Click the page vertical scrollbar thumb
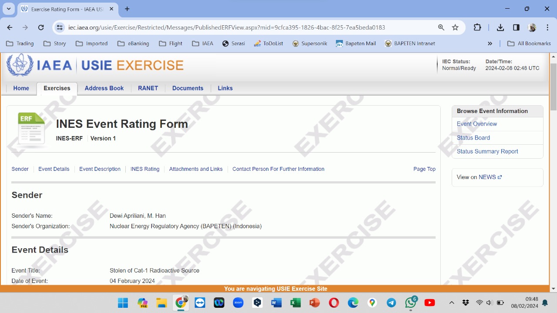Screen dimensions: 557x313 coord(554,87)
